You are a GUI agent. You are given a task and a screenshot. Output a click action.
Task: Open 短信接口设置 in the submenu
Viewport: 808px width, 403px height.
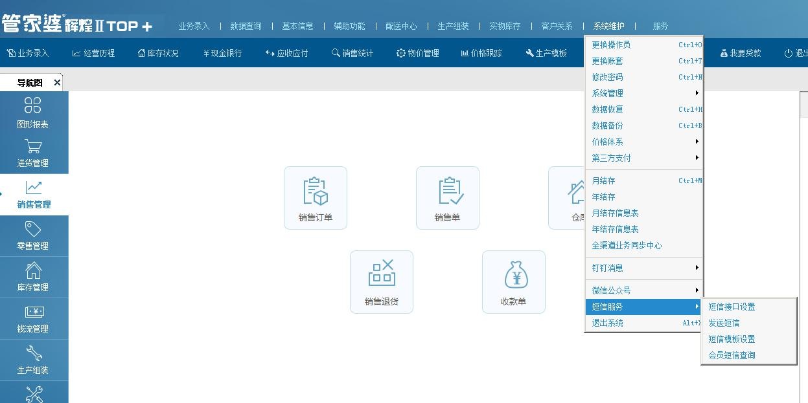pyautogui.click(x=732, y=307)
